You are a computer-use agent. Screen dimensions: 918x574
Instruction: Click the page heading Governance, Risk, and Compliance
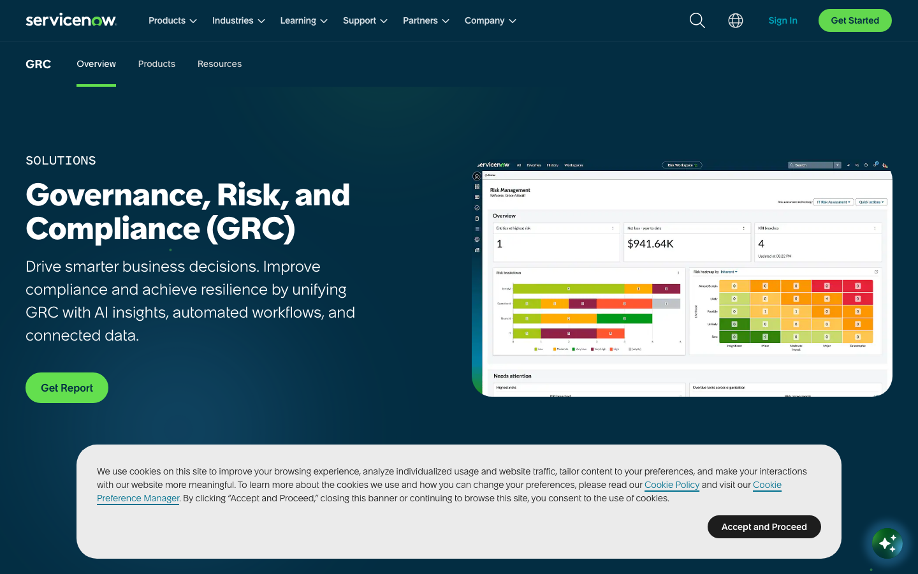pos(188,212)
